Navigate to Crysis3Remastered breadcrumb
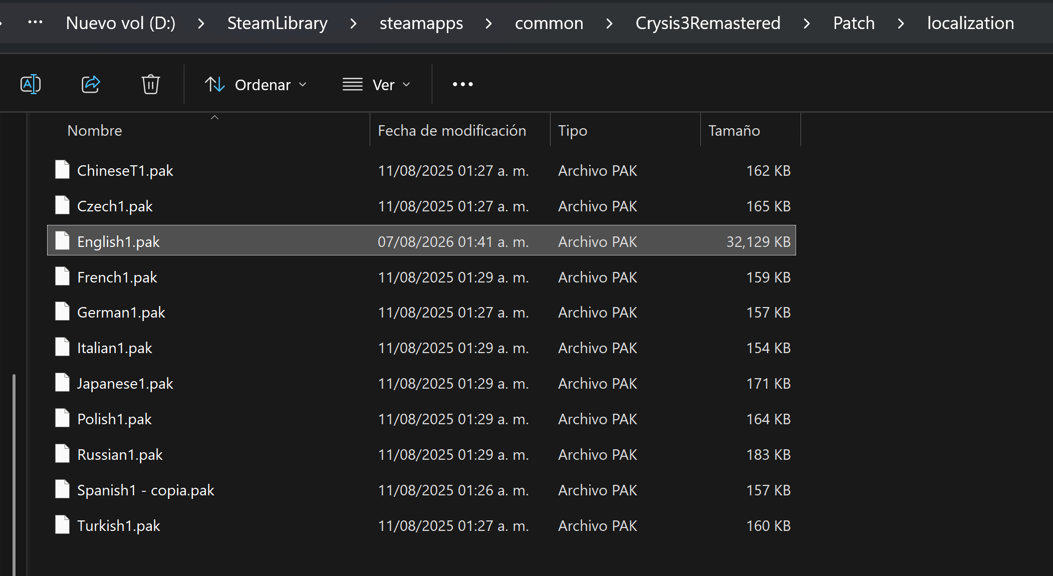The width and height of the screenshot is (1053, 576). pyautogui.click(x=708, y=23)
